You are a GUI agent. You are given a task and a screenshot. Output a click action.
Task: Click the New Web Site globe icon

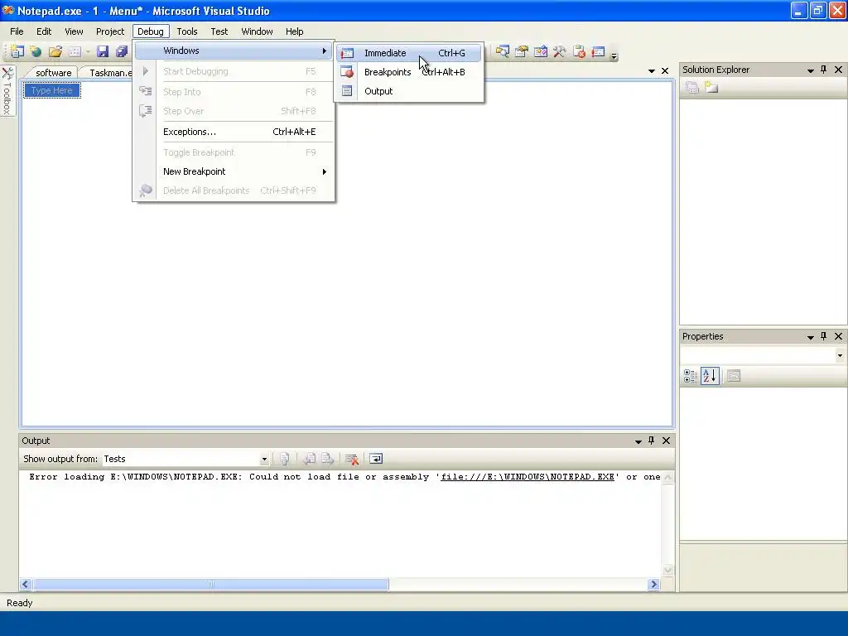tap(36, 51)
